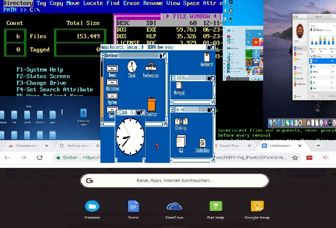
Task: Click the browser reload button
Action: [x=40, y=157]
